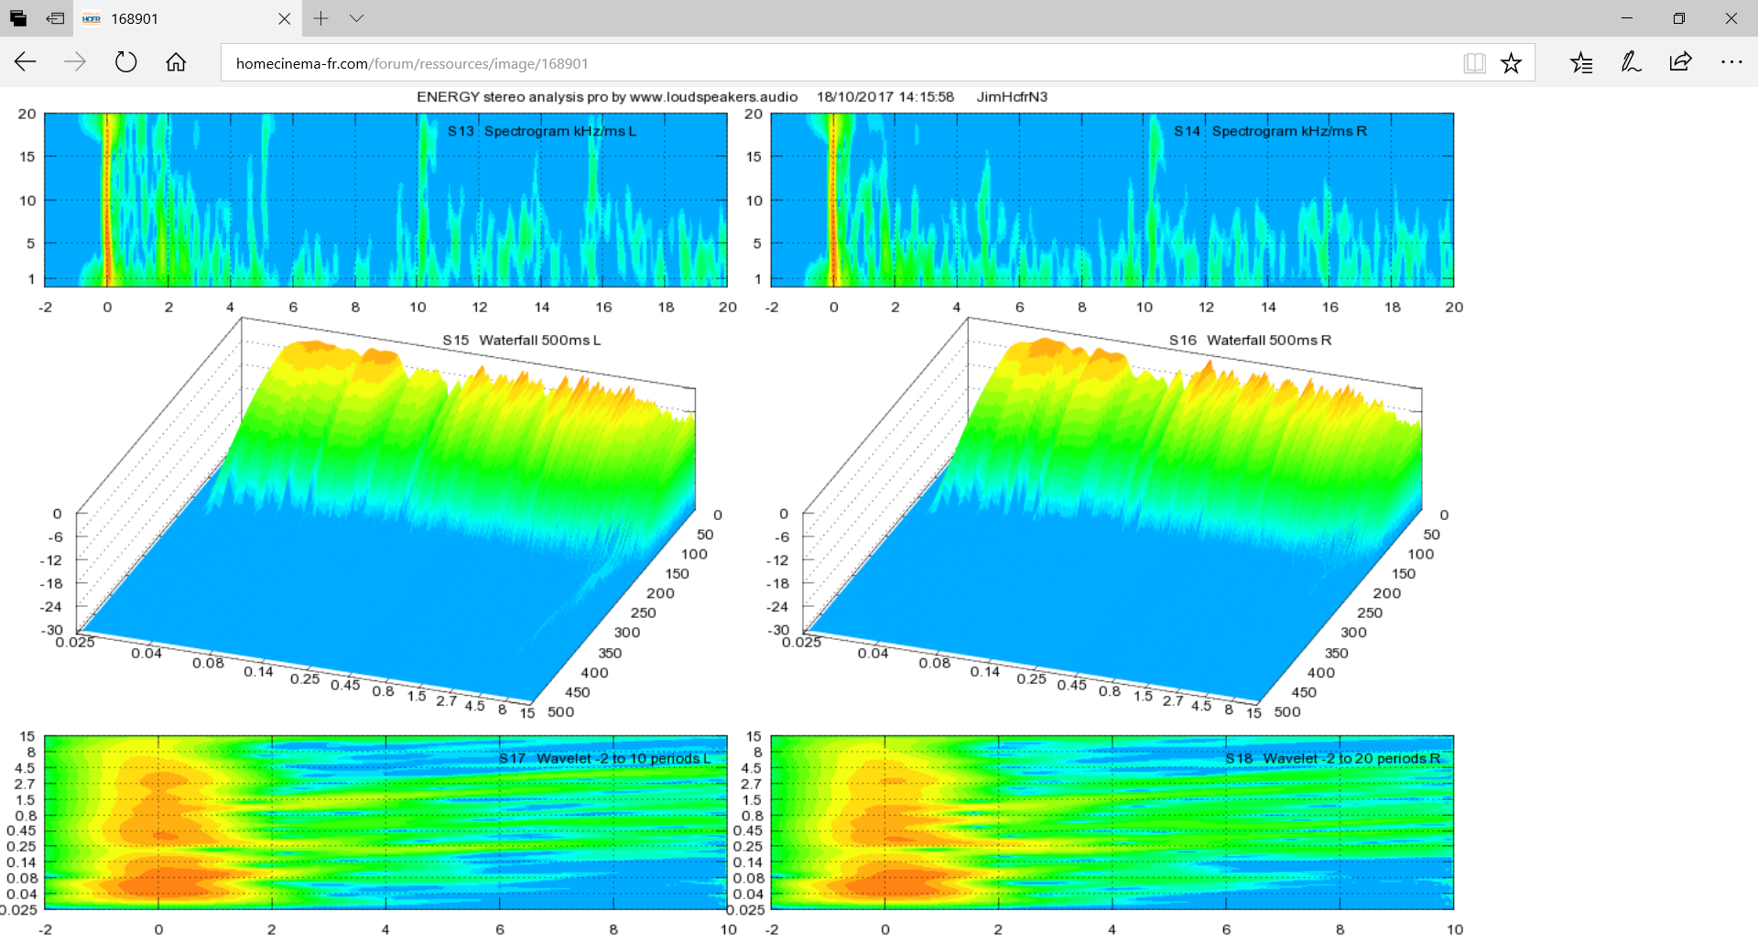1758x943 pixels.
Task: Add page to favorites with star
Action: coord(1511,63)
